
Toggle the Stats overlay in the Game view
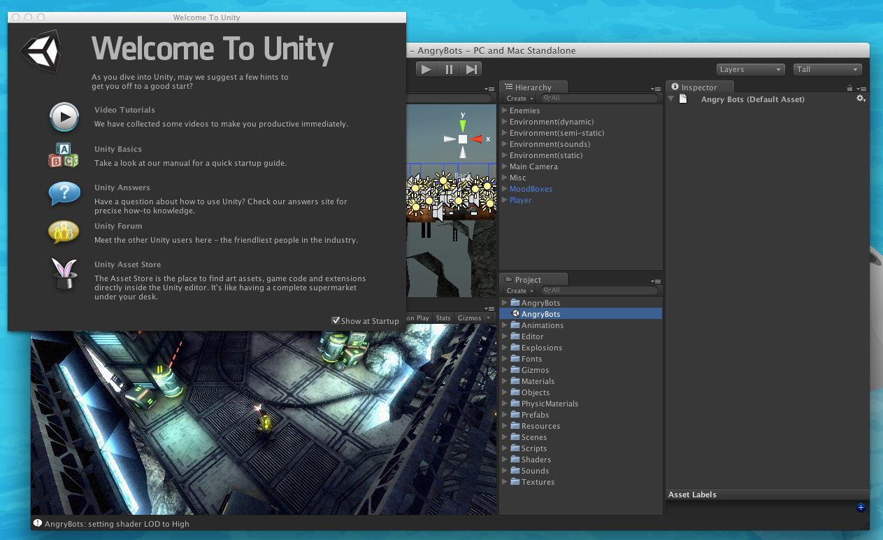[x=443, y=318]
